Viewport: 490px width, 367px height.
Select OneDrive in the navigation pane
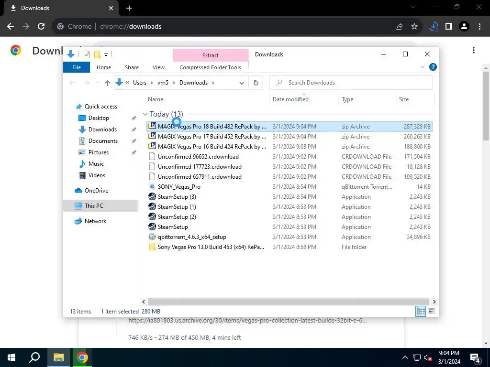click(x=96, y=191)
